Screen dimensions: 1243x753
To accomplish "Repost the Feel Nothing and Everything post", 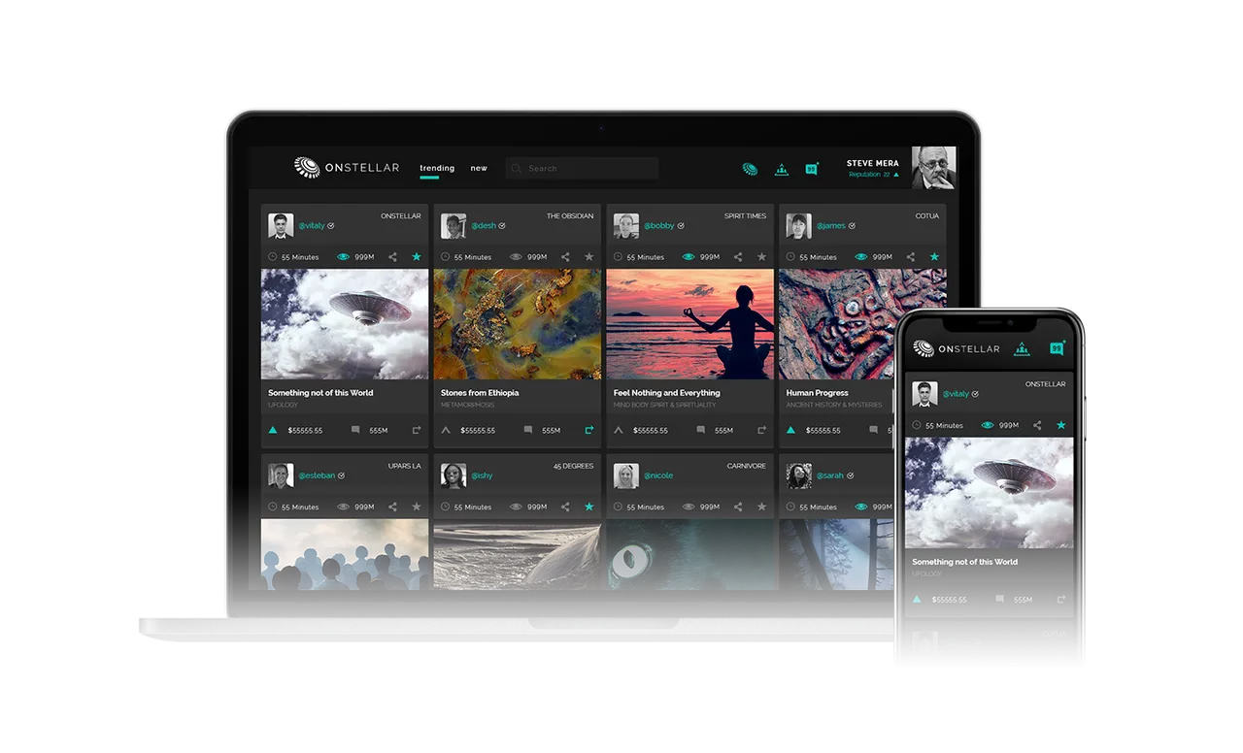I will [761, 430].
